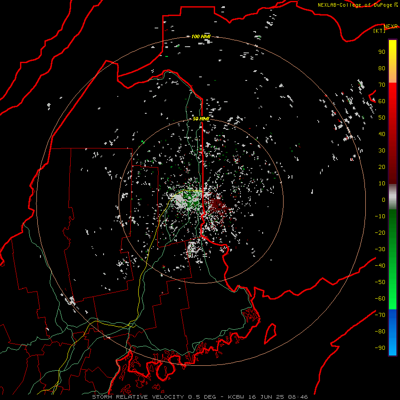Image resolution: width=400 pixels, height=400 pixels.
Task: Click the -30 knot scale label
Action: point(380,249)
